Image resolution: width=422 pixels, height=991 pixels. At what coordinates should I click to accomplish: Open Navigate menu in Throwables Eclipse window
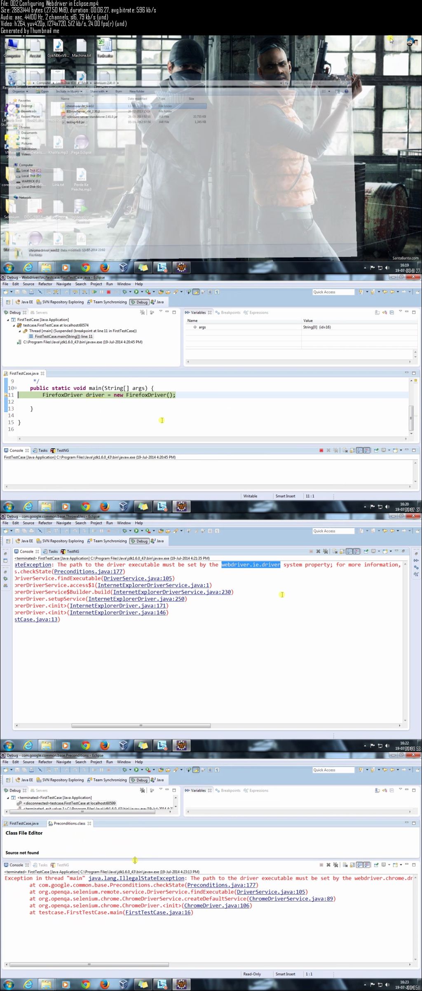point(63,523)
